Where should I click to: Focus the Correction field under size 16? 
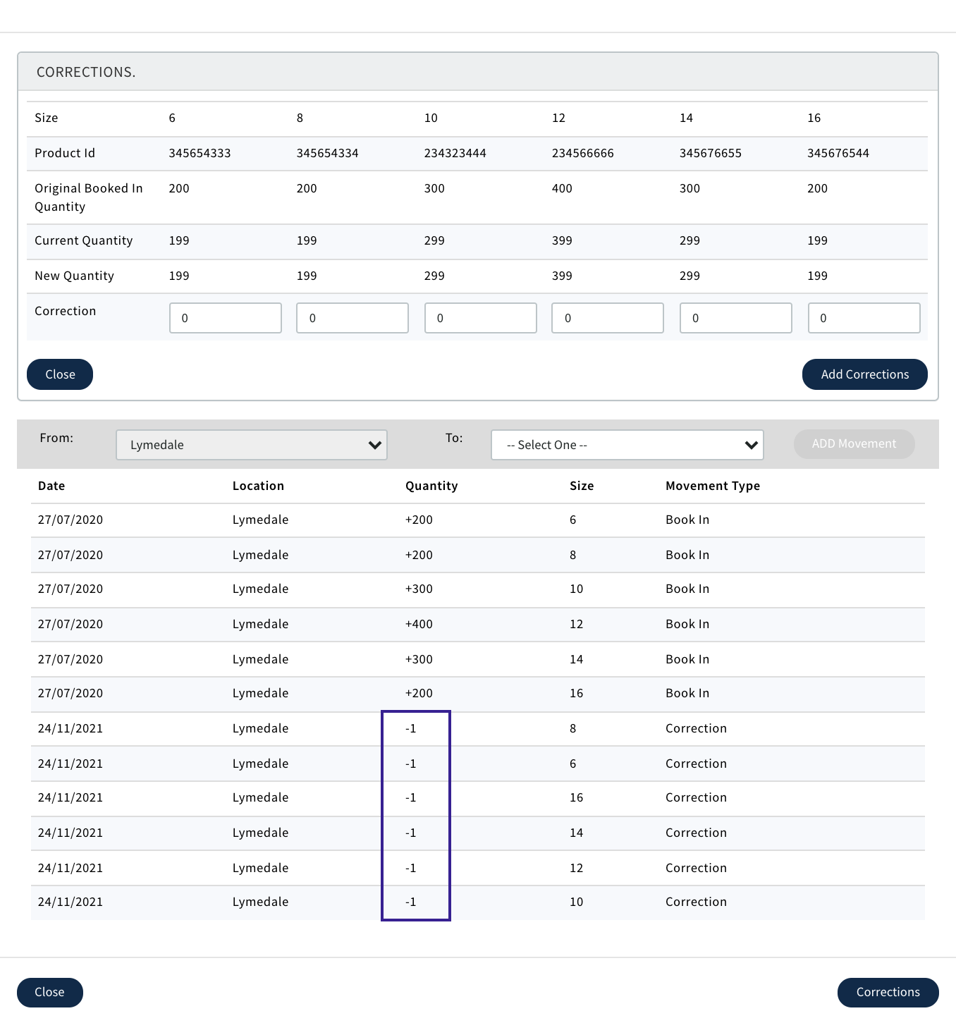(864, 318)
